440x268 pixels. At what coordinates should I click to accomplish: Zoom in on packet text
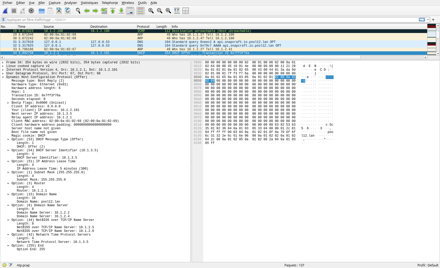coord(151,11)
